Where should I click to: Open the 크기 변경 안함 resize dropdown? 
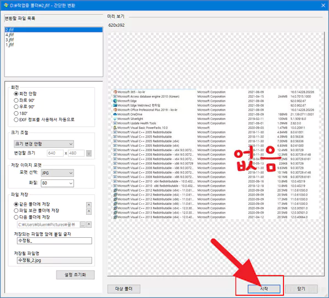(x=44, y=144)
